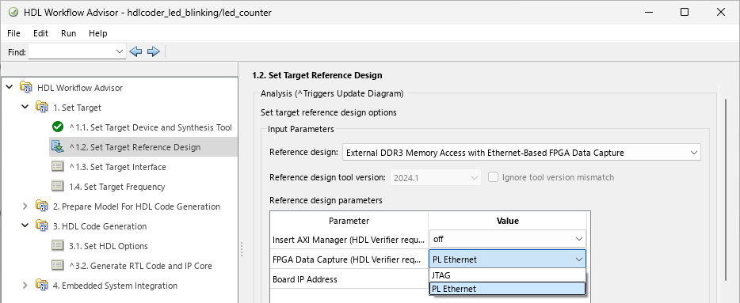Open the Help menu

coord(97,33)
